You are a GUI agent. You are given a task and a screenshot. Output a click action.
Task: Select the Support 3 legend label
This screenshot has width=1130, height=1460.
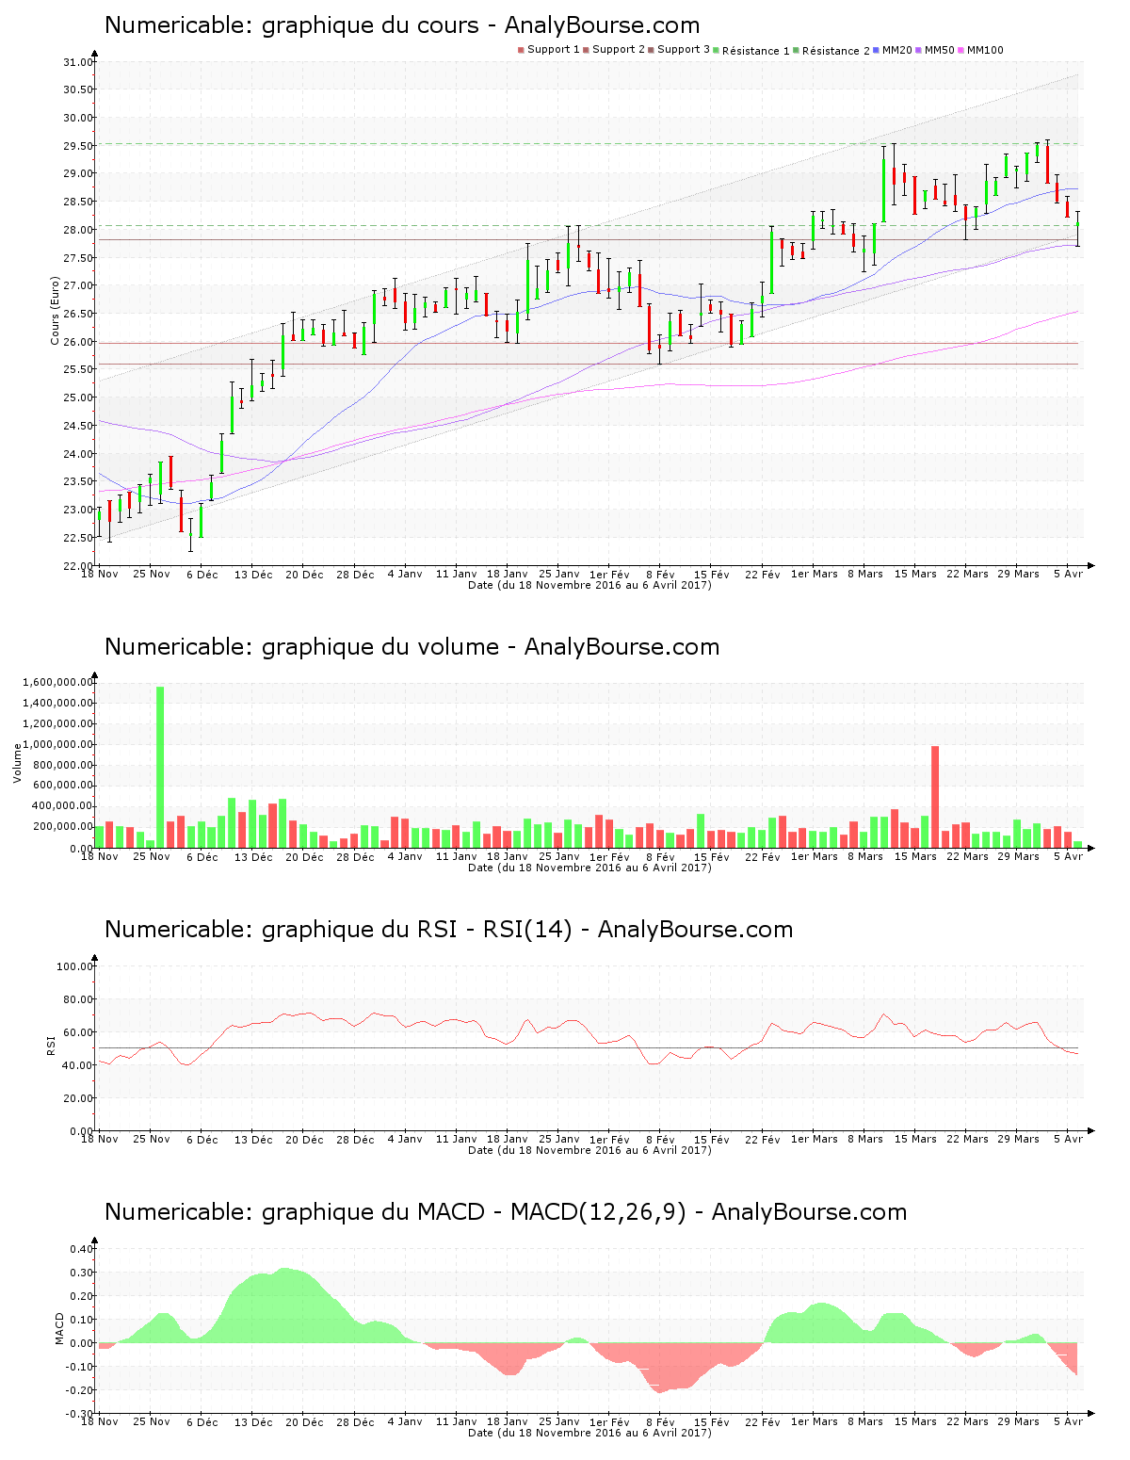pos(684,50)
